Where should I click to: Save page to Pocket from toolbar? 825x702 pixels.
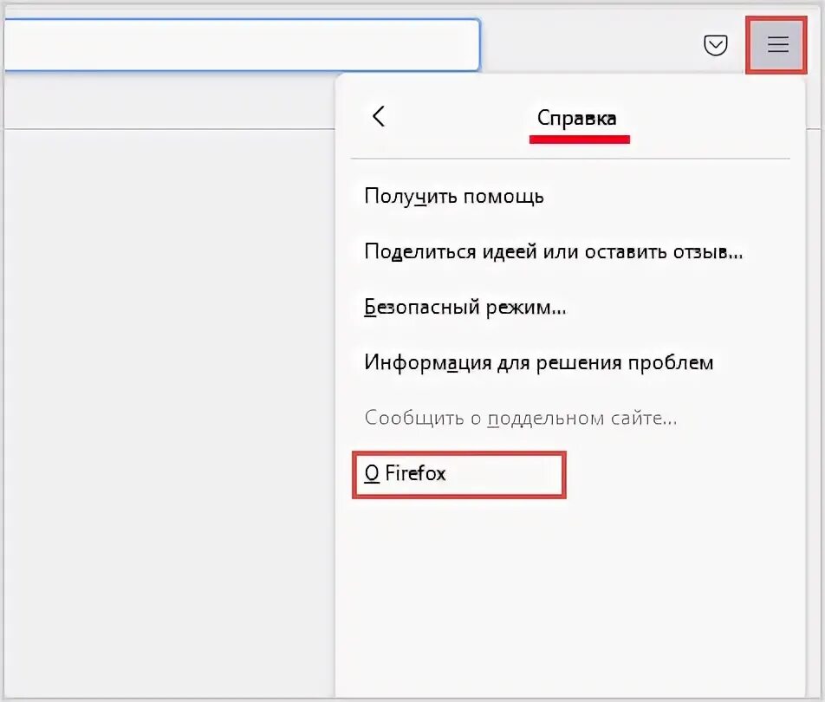(715, 45)
